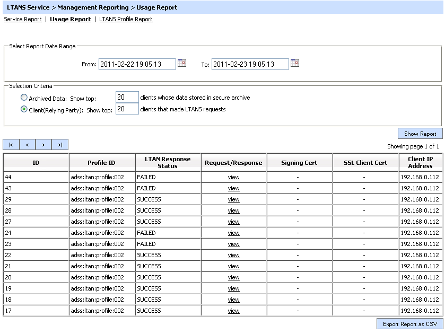Go to next page of results
This screenshot has width=445, height=334.
pos(43,145)
